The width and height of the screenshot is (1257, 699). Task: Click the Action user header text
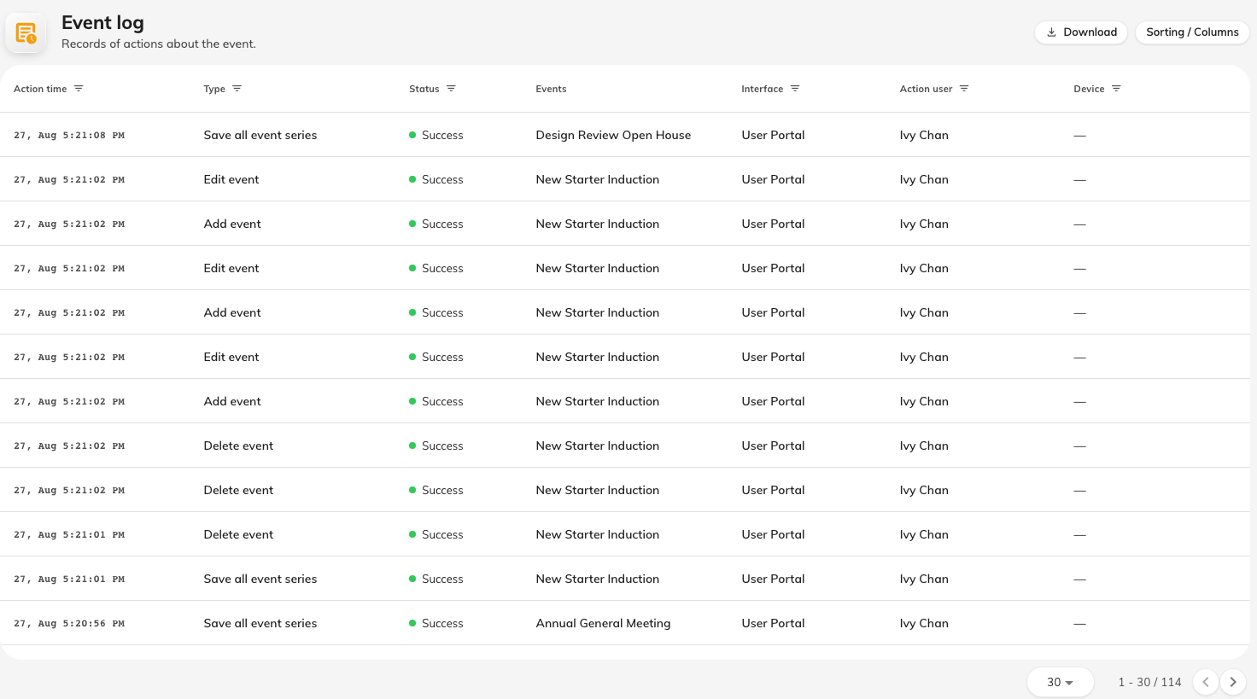click(926, 89)
